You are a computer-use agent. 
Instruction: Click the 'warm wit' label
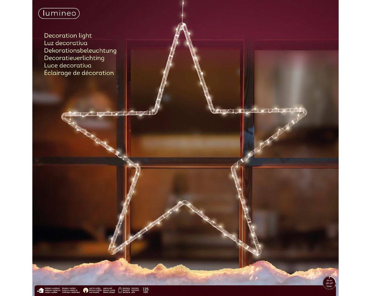coord(108,288)
